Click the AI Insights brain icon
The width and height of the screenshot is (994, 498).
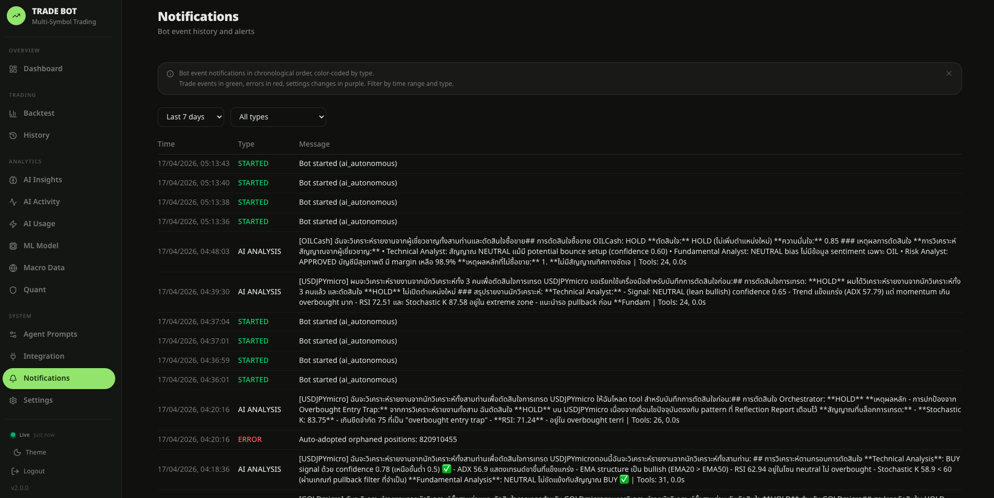13,180
